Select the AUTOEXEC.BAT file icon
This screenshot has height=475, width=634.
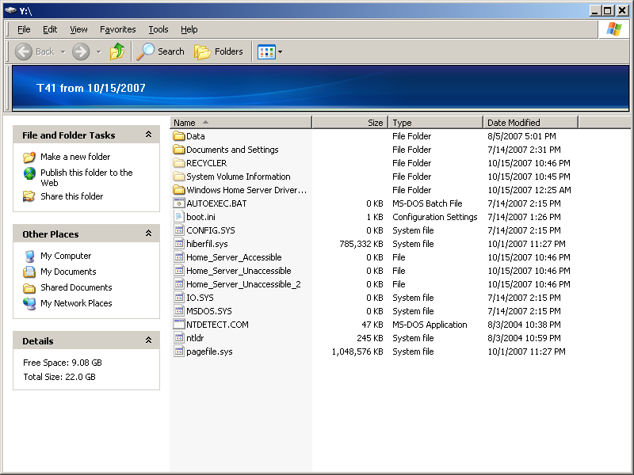[179, 203]
